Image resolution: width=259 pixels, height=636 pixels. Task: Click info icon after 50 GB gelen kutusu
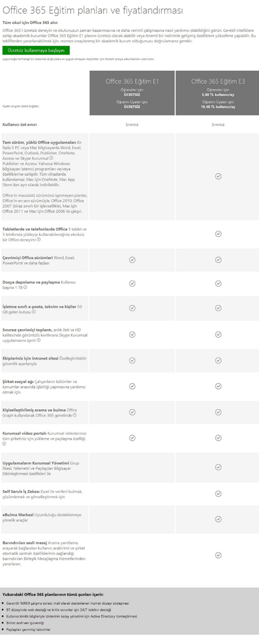tap(33, 312)
